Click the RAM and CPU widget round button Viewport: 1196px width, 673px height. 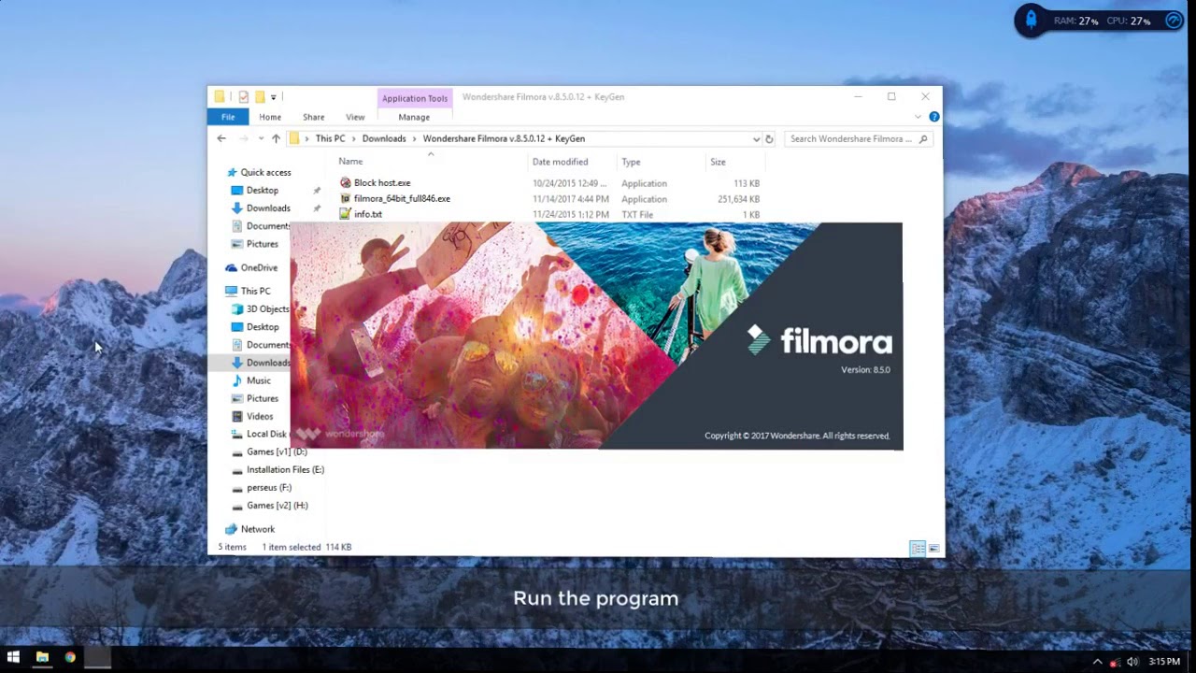coord(1174,20)
